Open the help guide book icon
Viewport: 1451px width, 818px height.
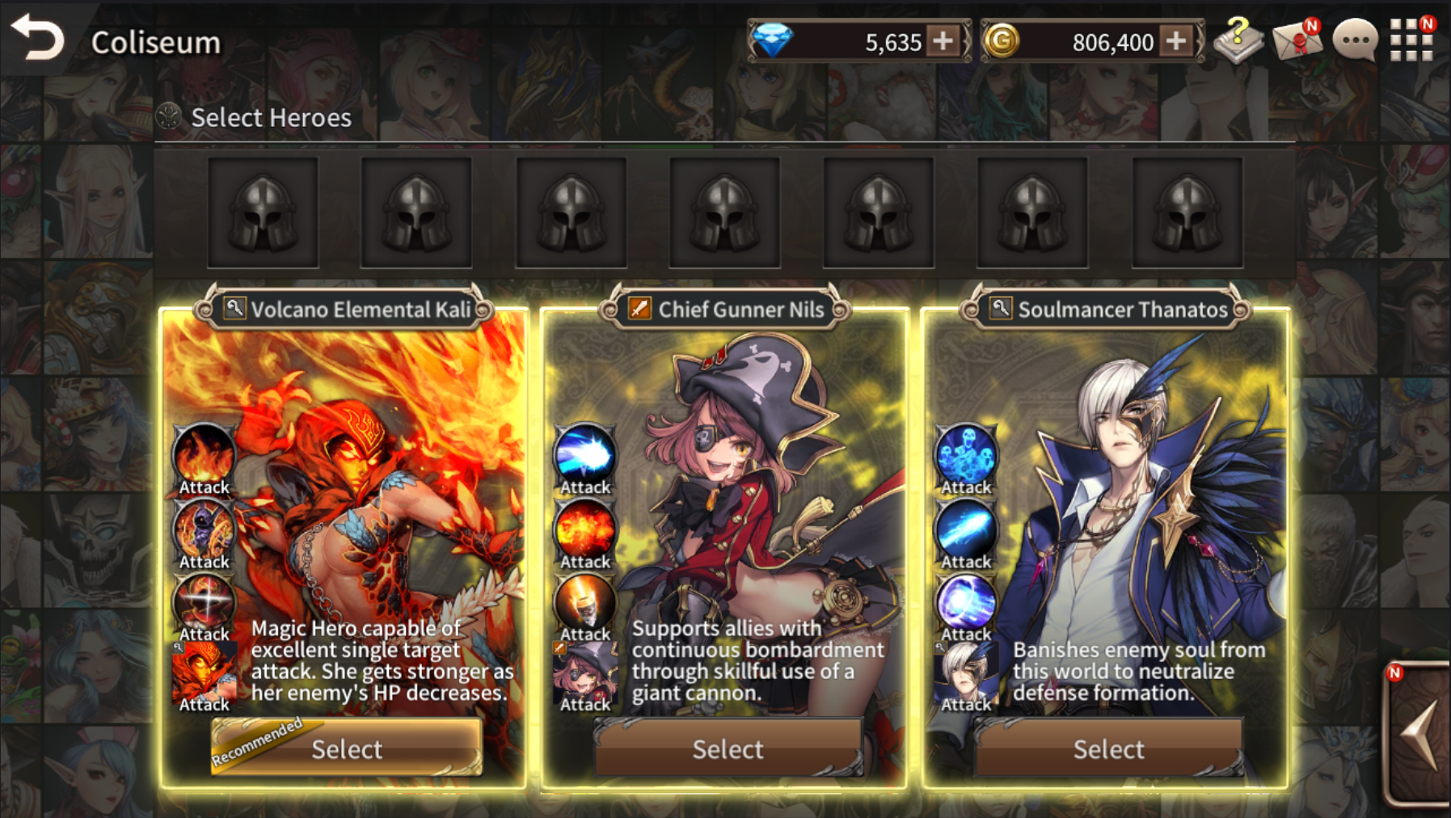pyautogui.click(x=1238, y=40)
